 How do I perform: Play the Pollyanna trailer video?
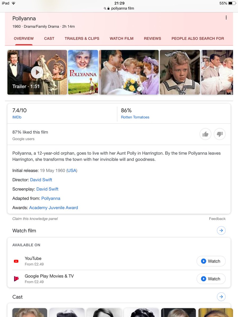[37, 72]
